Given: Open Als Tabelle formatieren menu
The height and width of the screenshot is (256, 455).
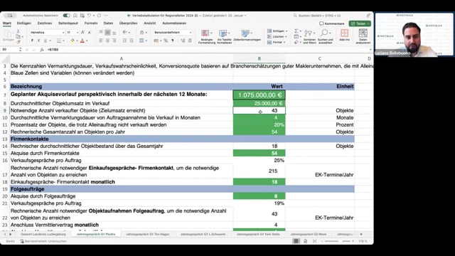Looking at the screenshot, I should coord(225,36).
